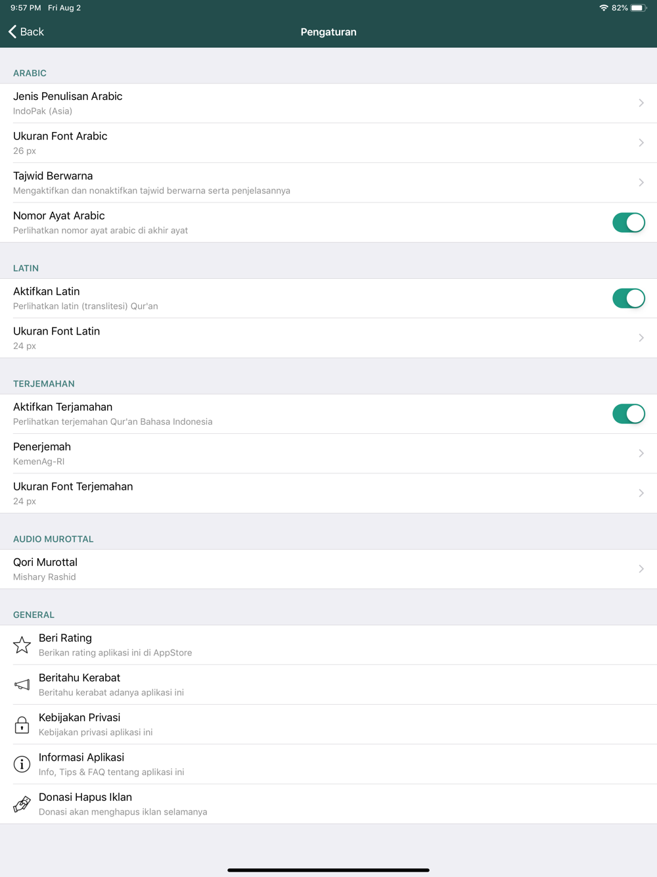Expand the Qori Murottal chevron
The height and width of the screenshot is (877, 657).
click(x=641, y=569)
